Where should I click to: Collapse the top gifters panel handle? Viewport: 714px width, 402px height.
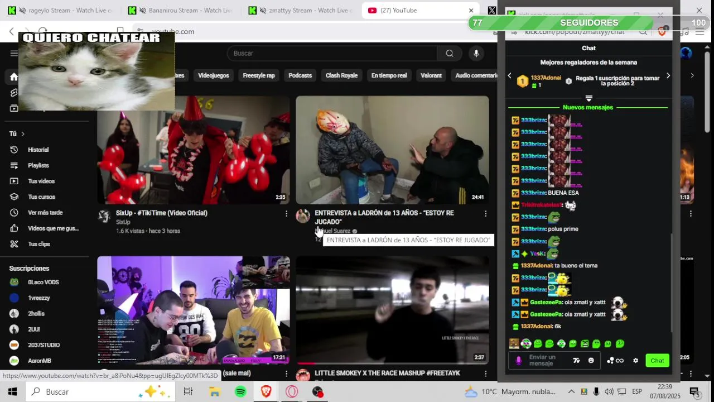click(588, 98)
